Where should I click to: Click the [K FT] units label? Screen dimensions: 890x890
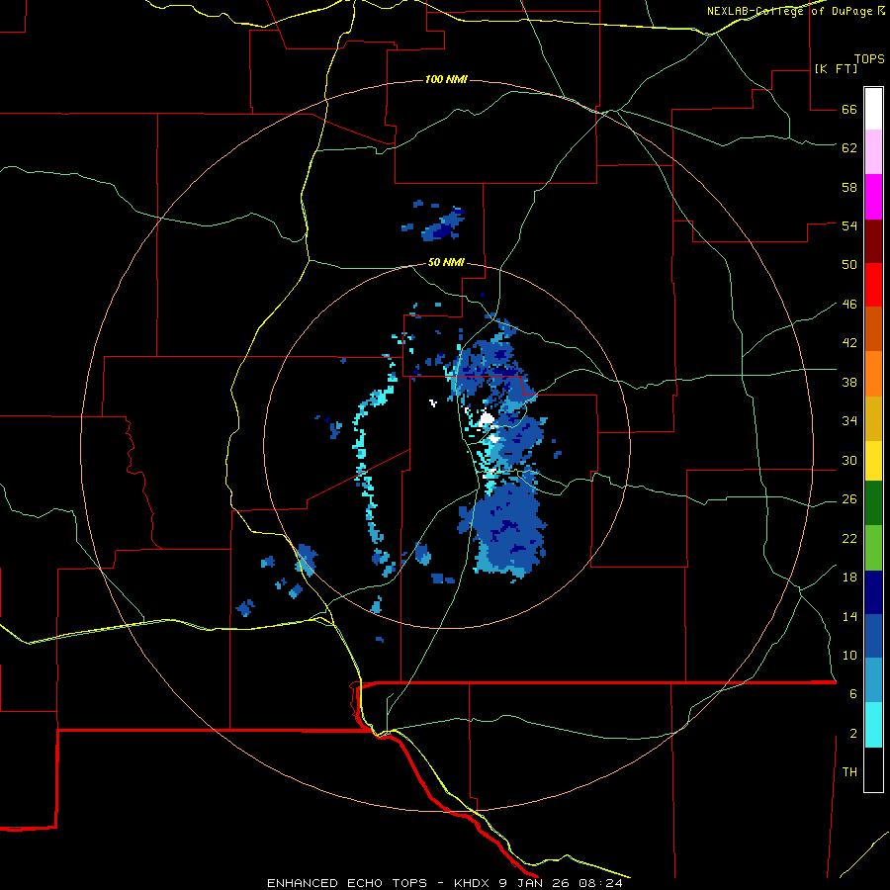836,68
